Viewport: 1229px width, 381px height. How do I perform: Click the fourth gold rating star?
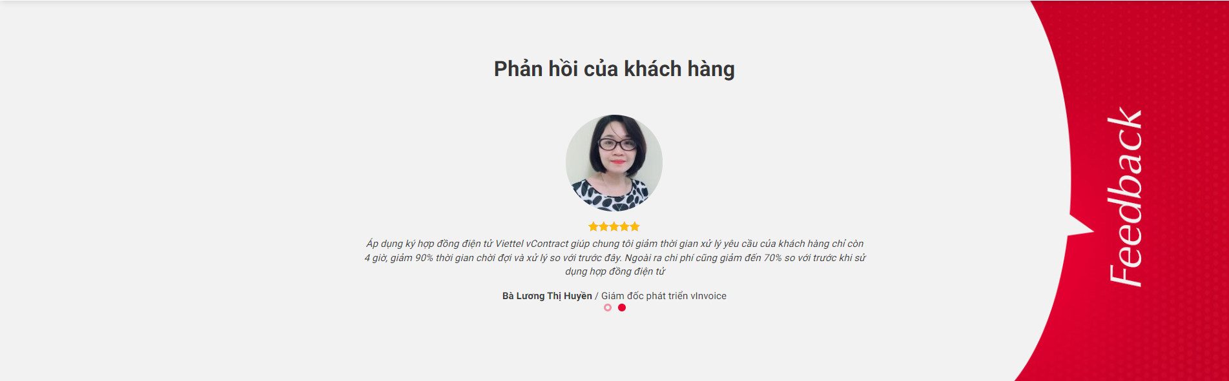(x=624, y=226)
